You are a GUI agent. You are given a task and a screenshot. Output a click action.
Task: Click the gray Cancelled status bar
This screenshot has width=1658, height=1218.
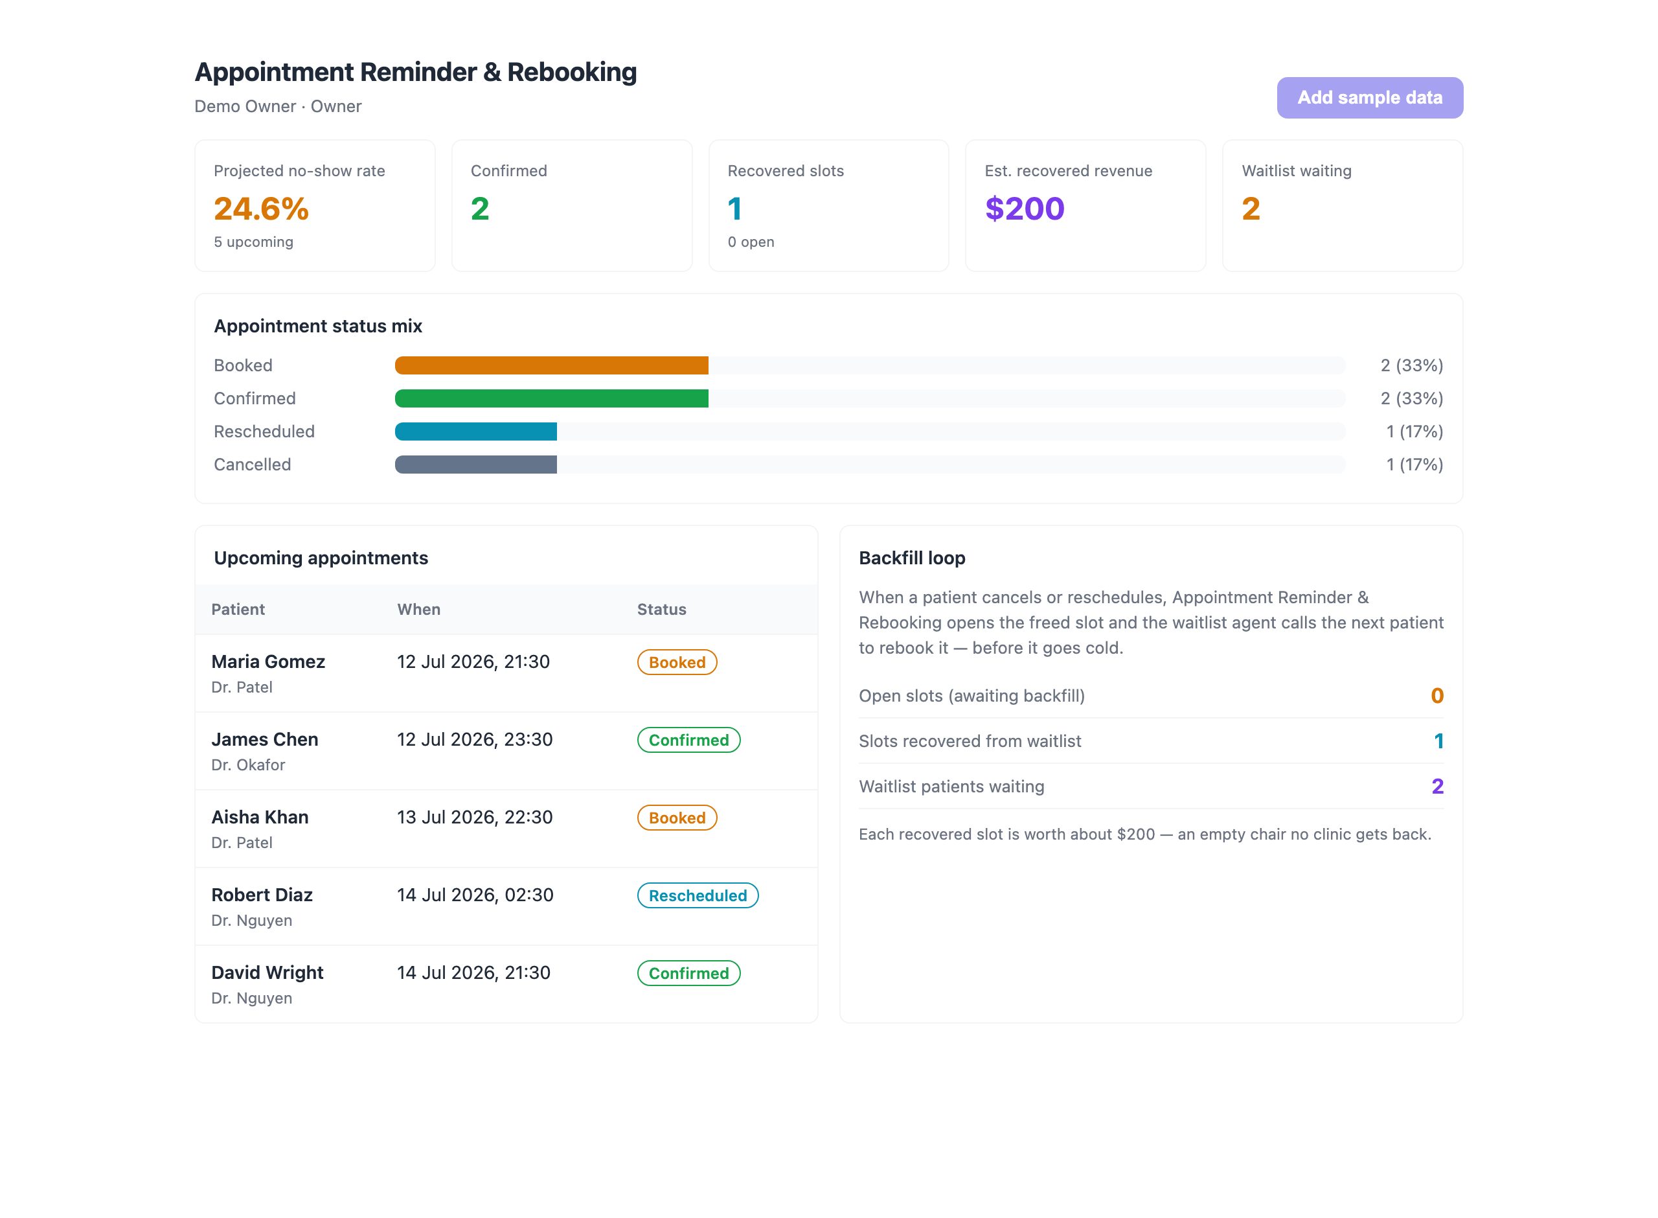476,465
